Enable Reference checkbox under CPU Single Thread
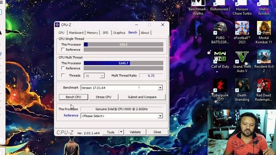Image resolution: width=276 pixels, height=155 pixels. point(63,50)
